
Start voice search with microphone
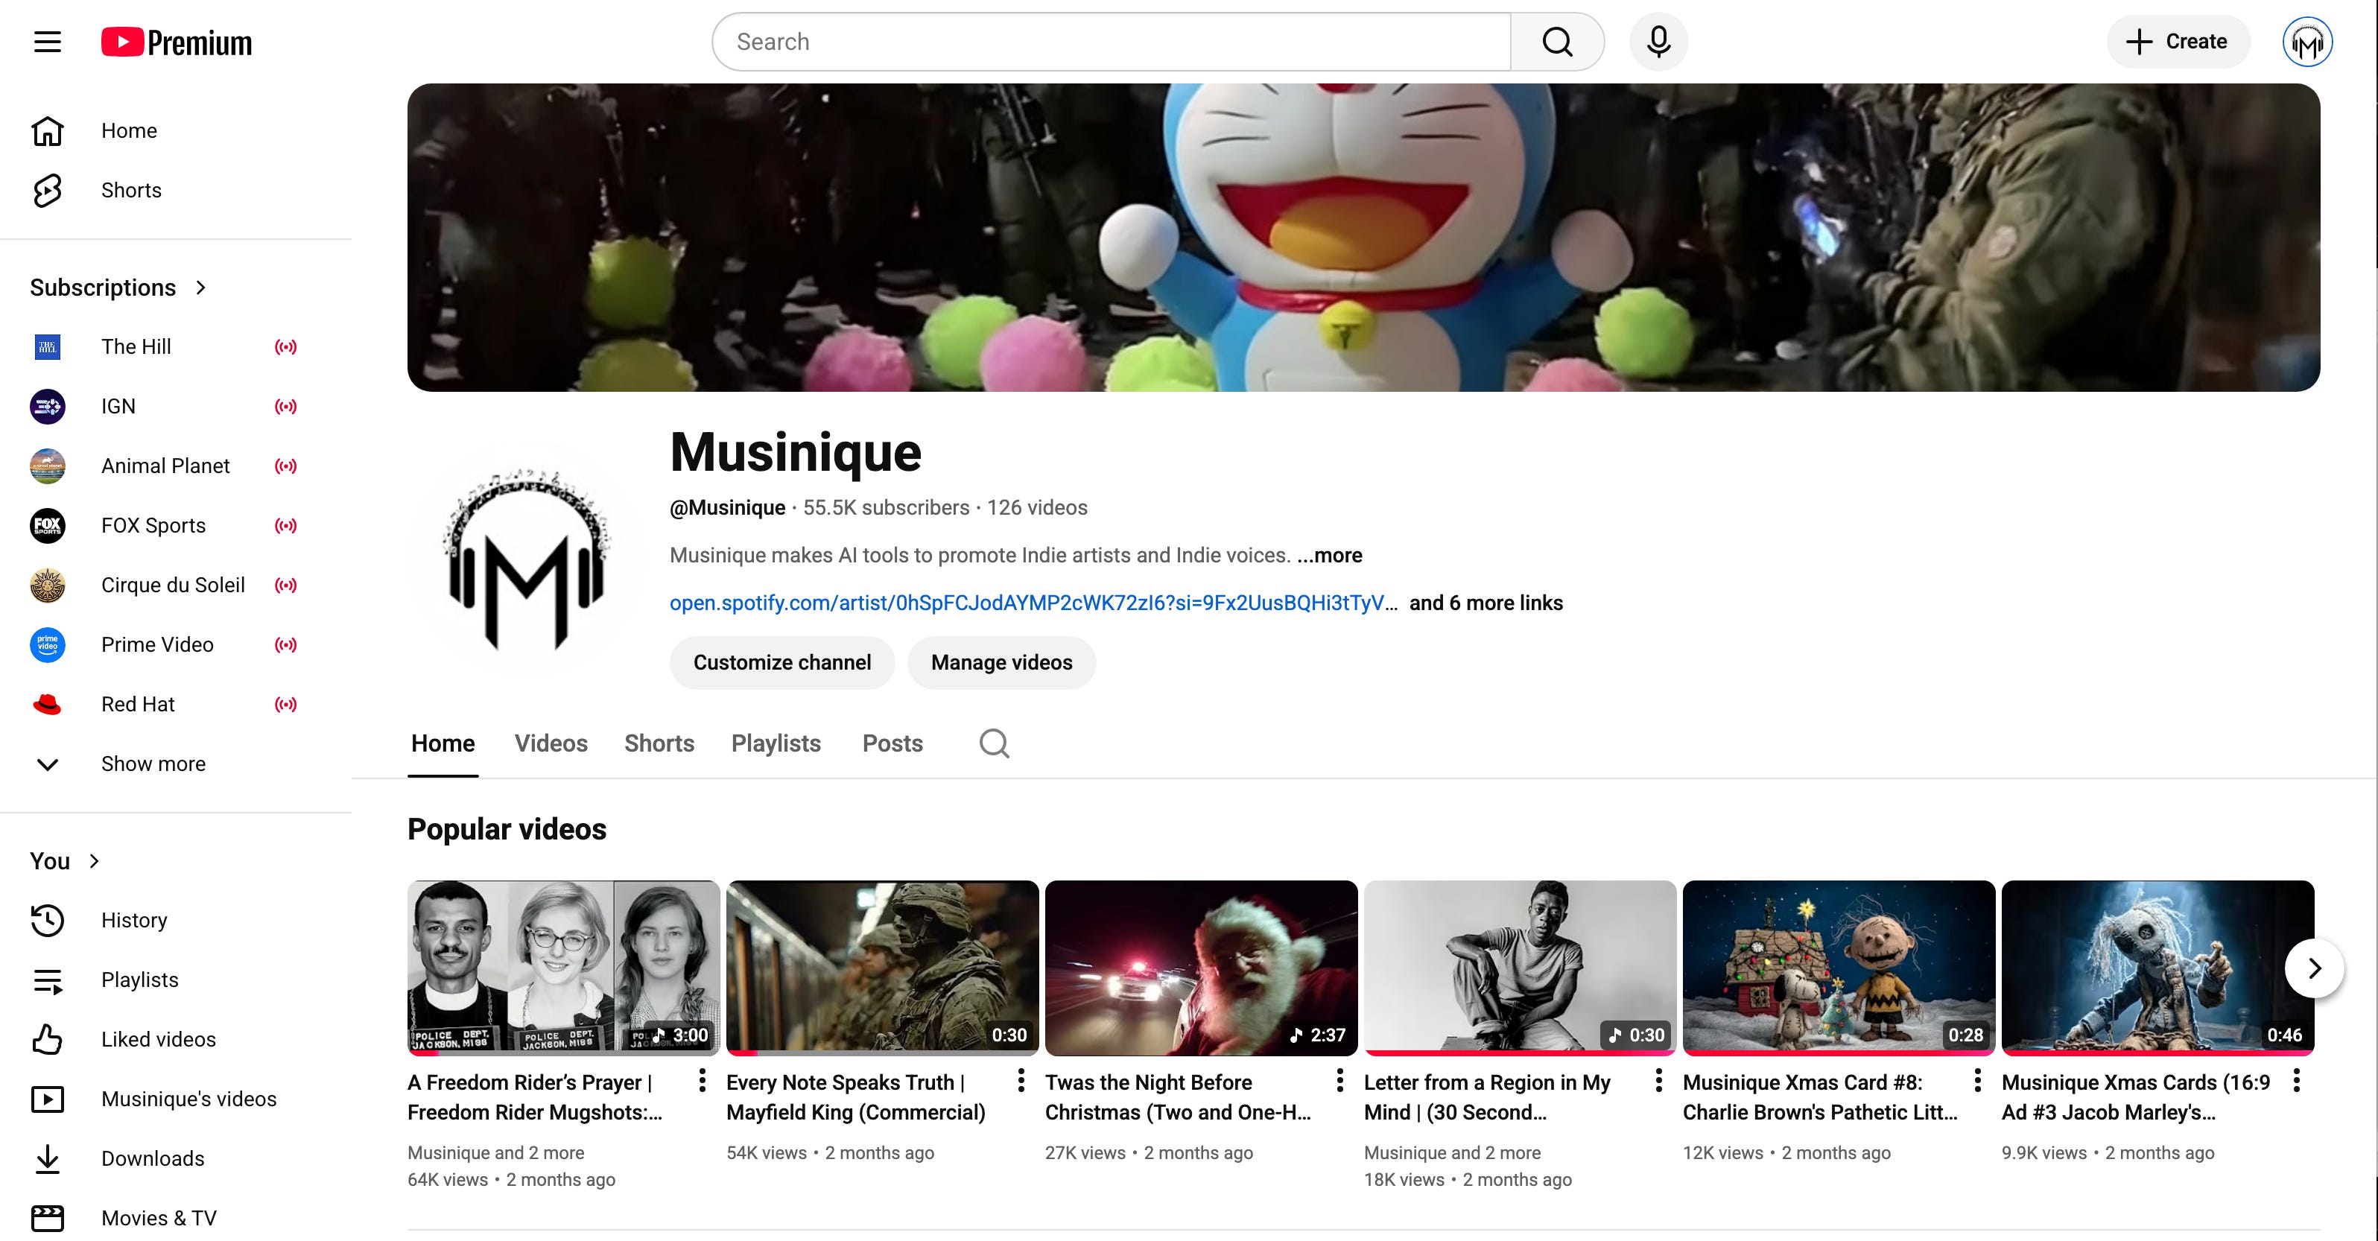pos(1658,42)
